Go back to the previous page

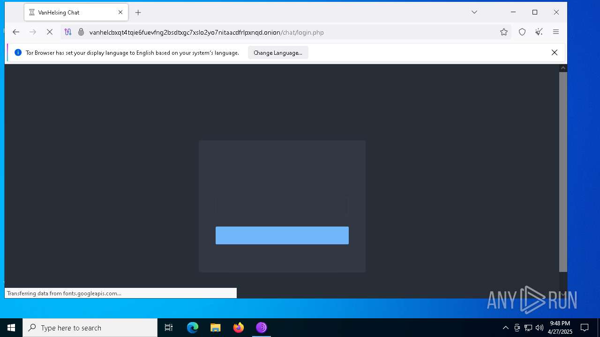pos(16,32)
